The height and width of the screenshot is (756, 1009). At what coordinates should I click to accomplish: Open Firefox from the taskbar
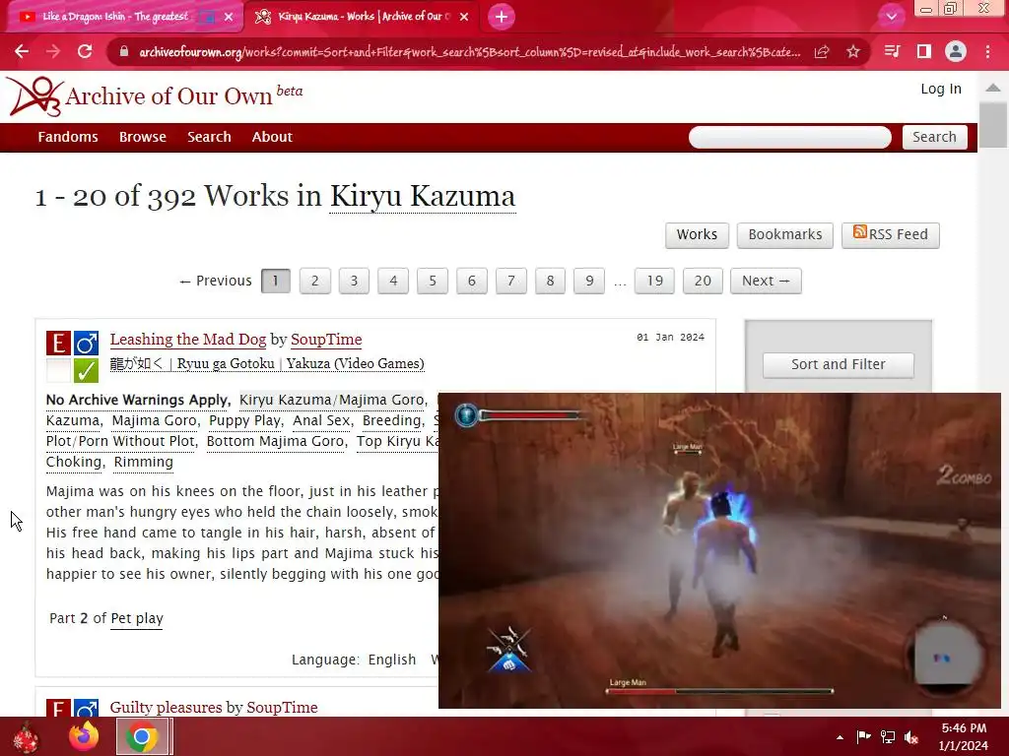[85, 736]
